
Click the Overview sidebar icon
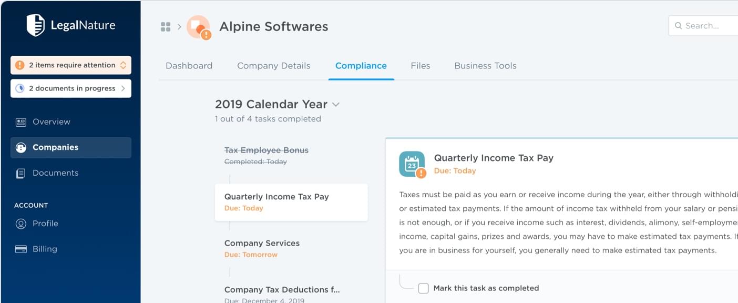click(x=21, y=122)
